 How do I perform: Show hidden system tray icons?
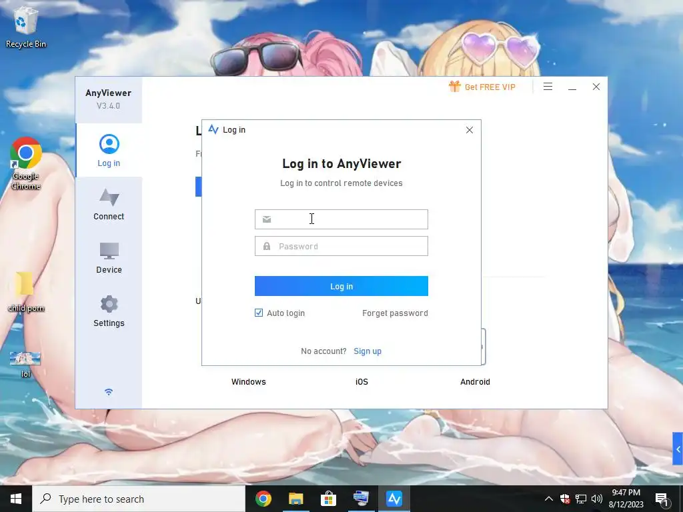[x=549, y=499]
